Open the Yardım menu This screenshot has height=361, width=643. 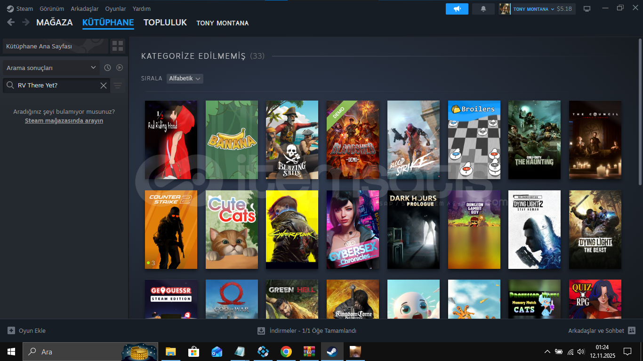click(142, 9)
